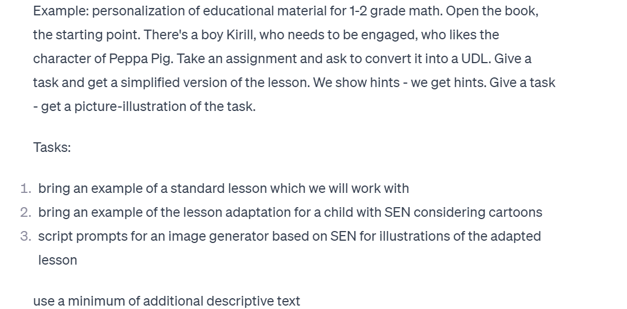627x309 pixels.
Task: Click the line 'use a minimum of additional descriptive text'
Action: [x=167, y=301]
